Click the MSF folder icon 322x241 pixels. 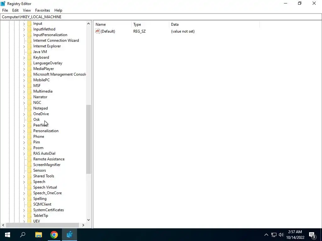tap(29, 86)
